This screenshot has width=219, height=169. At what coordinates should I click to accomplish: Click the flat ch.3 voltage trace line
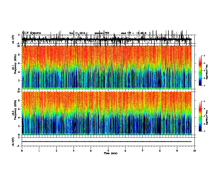(x=107, y=142)
